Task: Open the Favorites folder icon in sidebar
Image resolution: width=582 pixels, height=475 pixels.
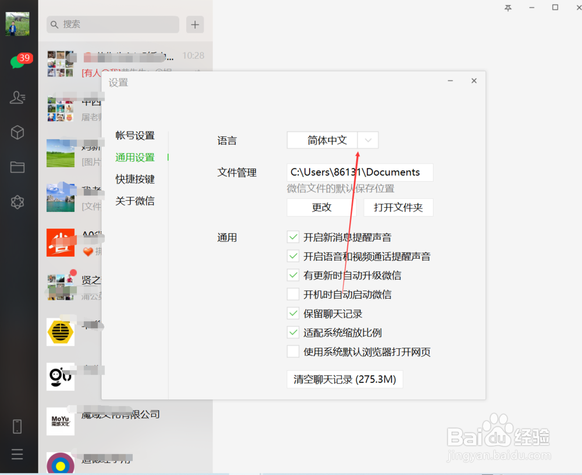Action: tap(17, 167)
